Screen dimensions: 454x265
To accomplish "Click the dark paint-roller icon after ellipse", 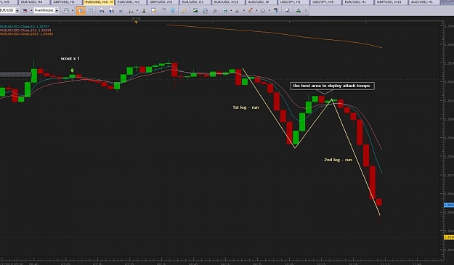I will (x=275, y=10).
